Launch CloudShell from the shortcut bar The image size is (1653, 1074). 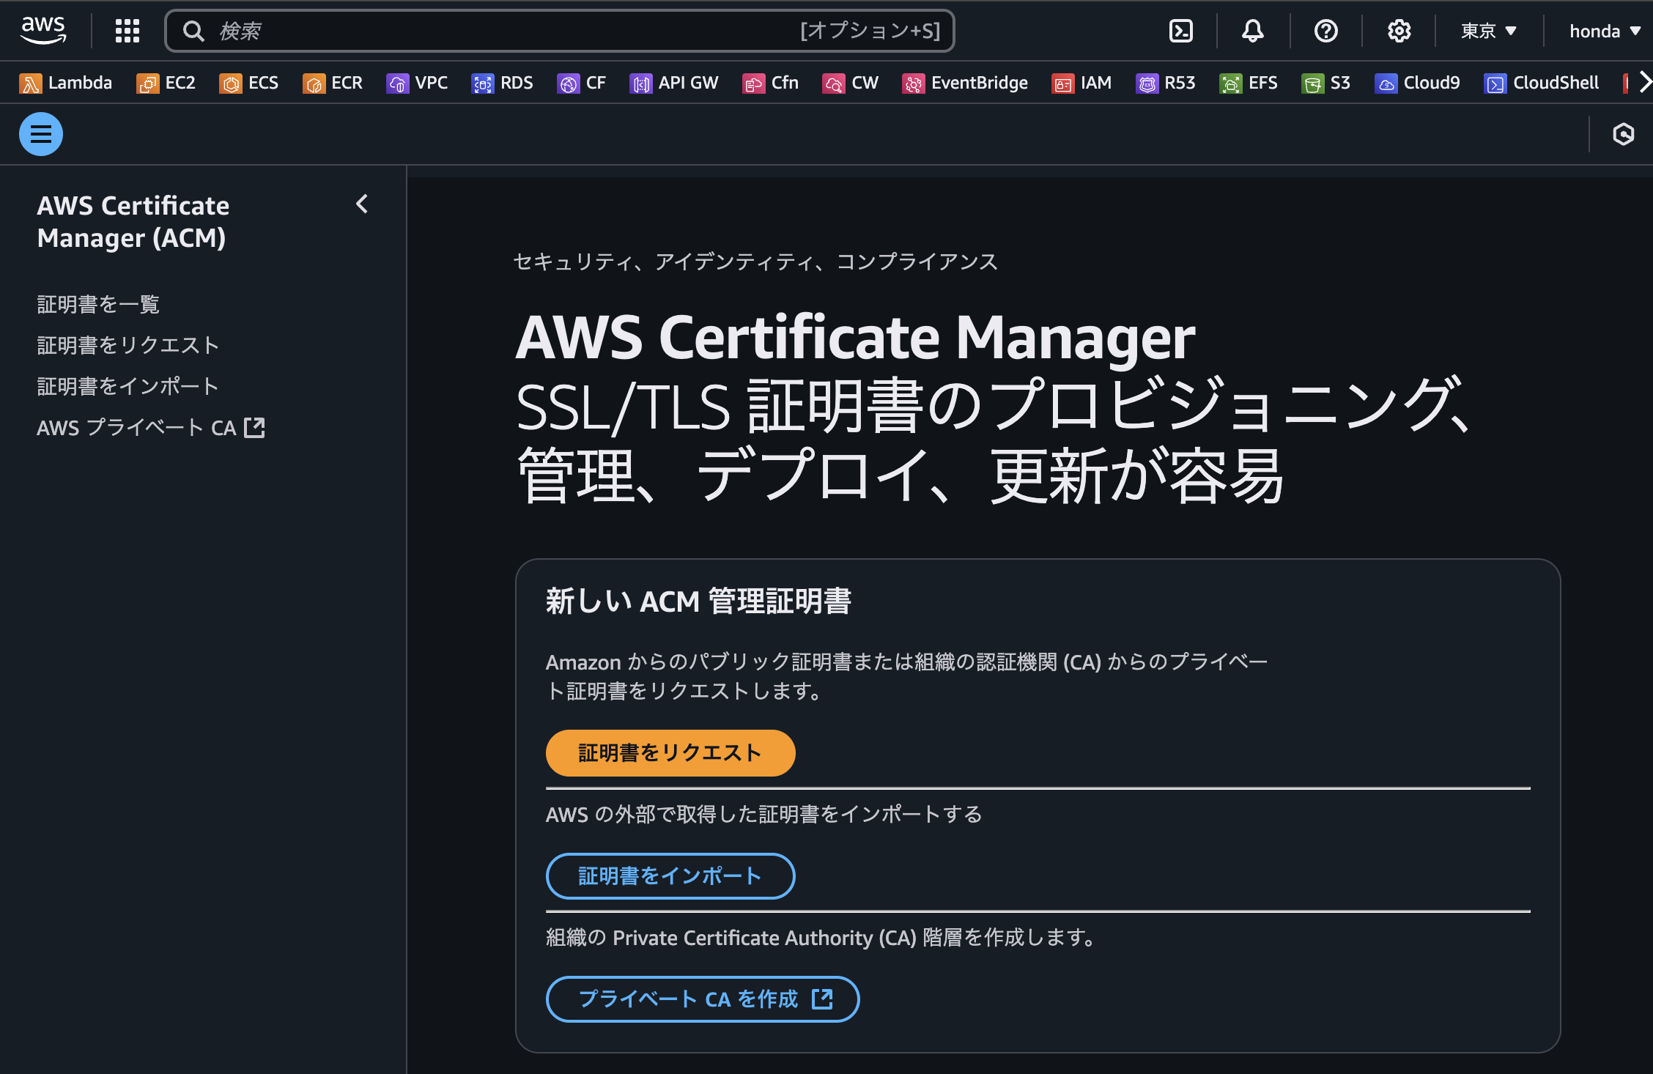coord(1542,83)
